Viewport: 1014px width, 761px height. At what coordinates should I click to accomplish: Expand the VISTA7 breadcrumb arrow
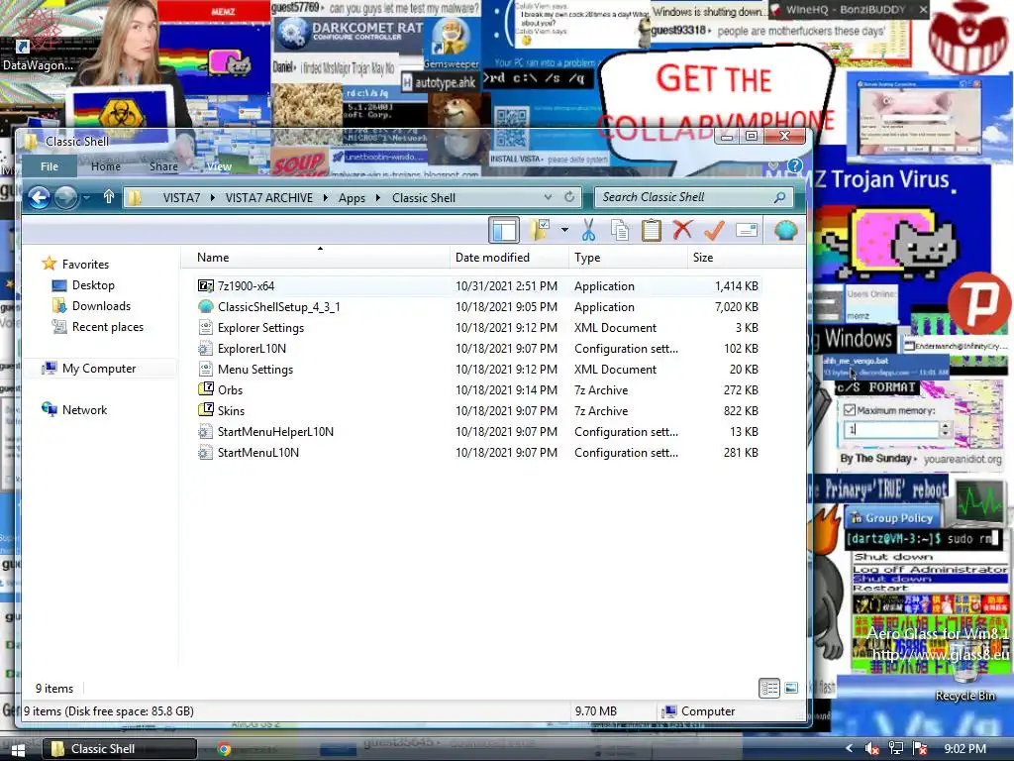coord(213,197)
